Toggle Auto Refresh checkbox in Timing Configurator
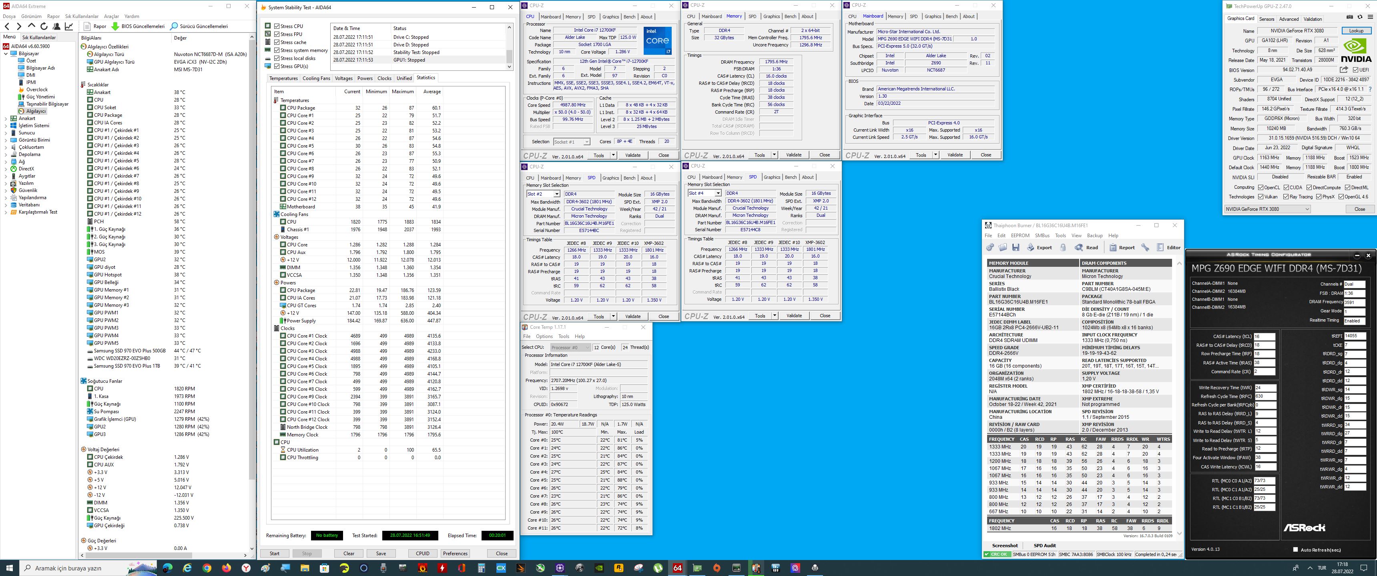1377x576 pixels. (x=1295, y=549)
